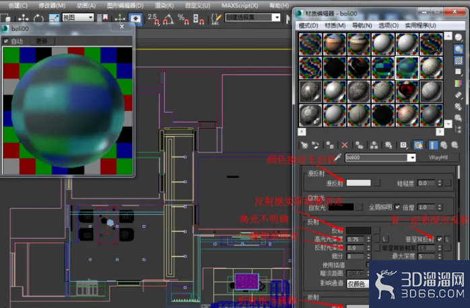Toggle the Percent Snap icon
The width and height of the screenshot is (470, 308).
(183, 19)
